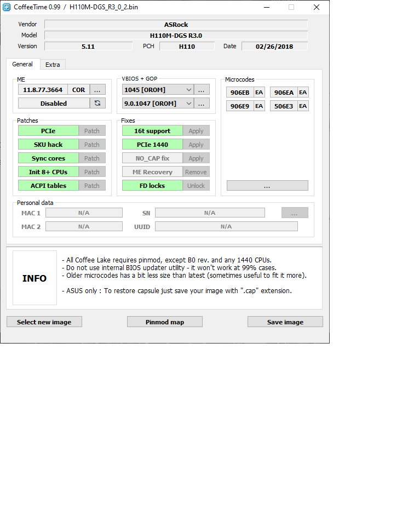Click the PCH field H110
Screen dimensions: 402x532
coord(187,46)
